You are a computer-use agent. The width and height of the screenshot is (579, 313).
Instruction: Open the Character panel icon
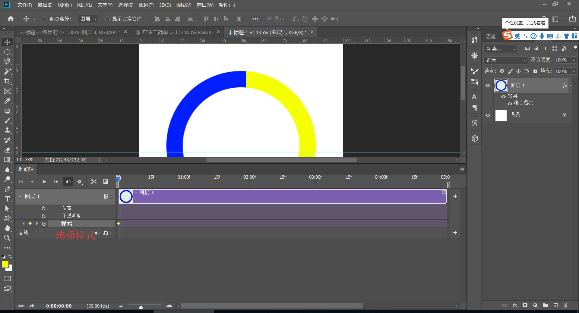pyautogui.click(x=475, y=97)
